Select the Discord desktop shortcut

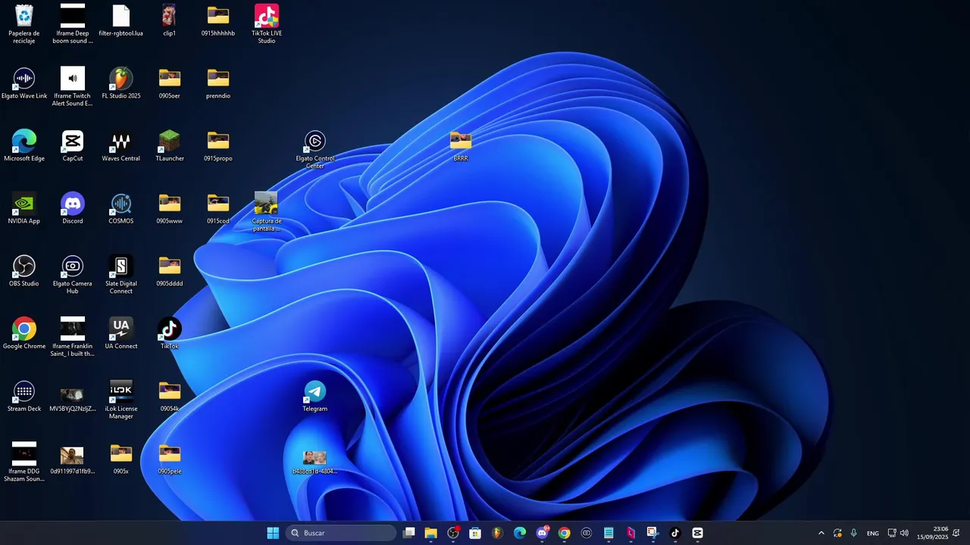point(73,209)
